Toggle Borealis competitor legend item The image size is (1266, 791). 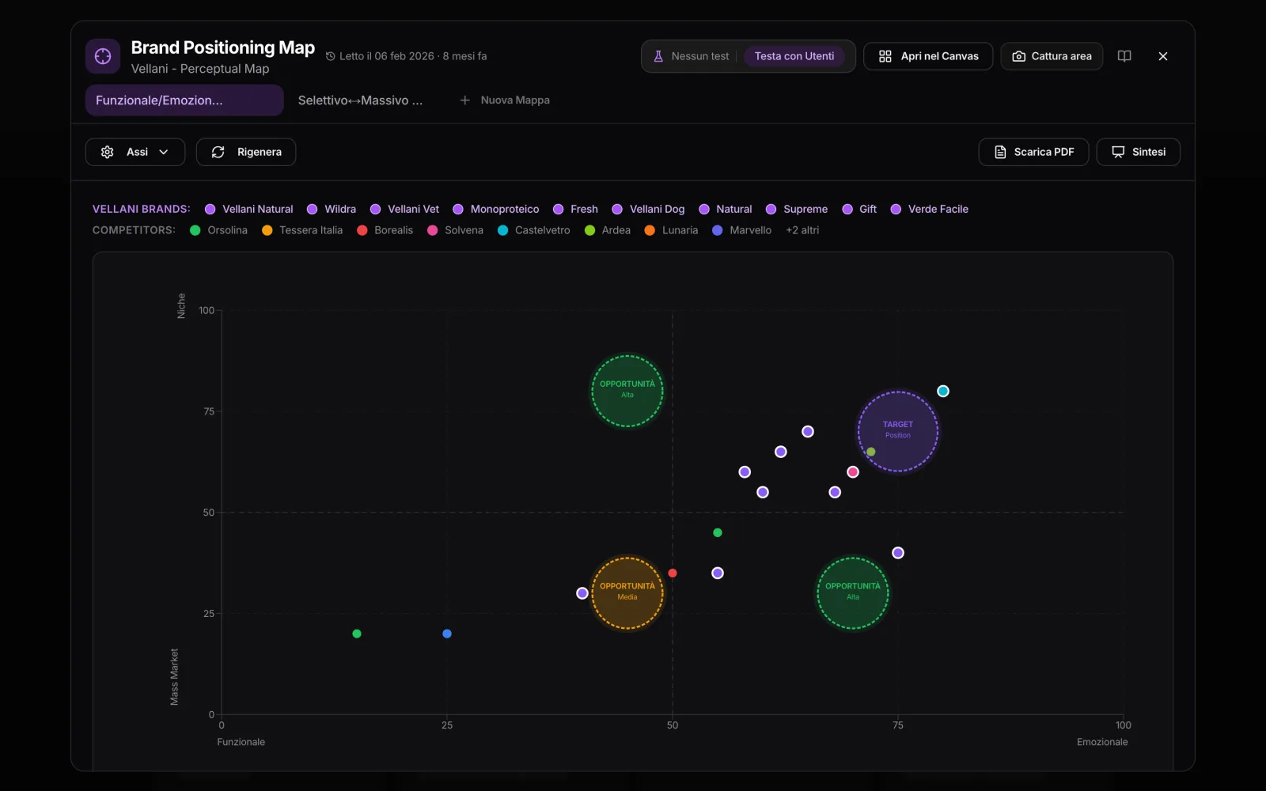pyautogui.click(x=385, y=230)
